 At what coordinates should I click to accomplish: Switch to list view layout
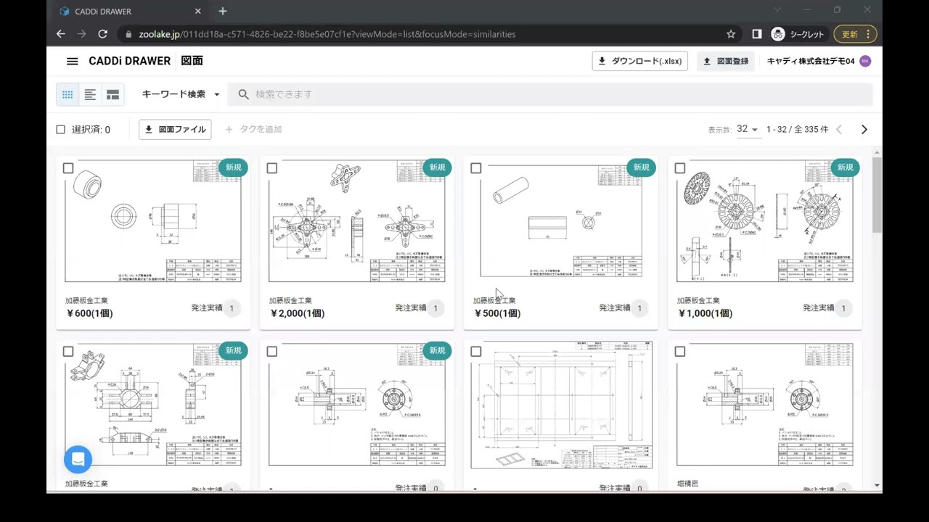pos(90,94)
